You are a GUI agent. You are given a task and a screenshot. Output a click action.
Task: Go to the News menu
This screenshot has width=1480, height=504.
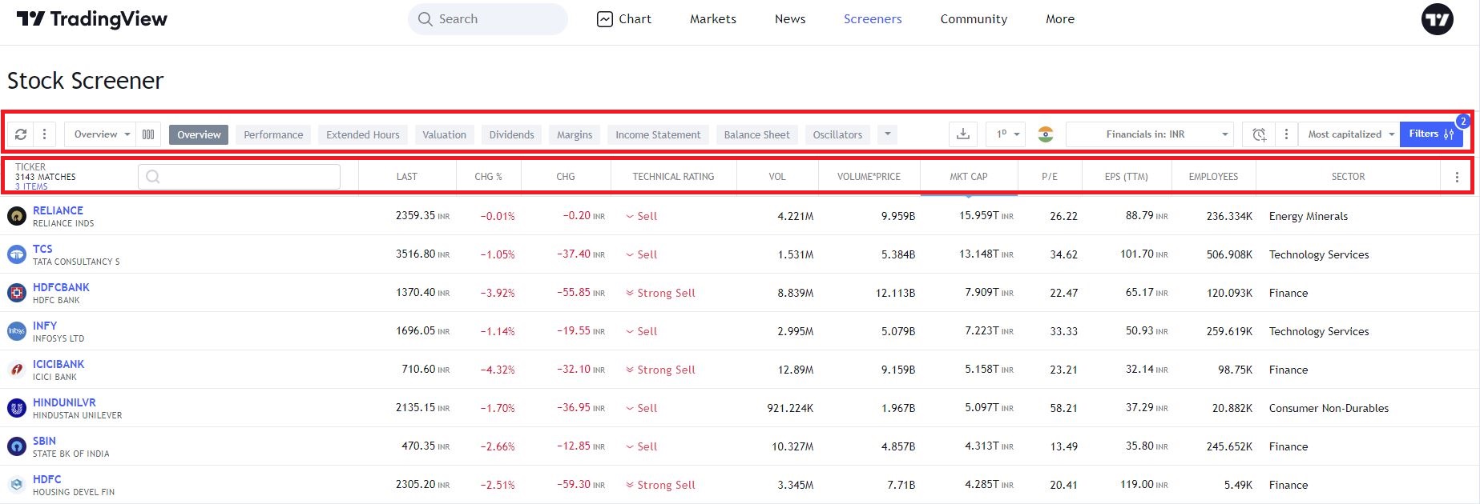[x=790, y=19]
